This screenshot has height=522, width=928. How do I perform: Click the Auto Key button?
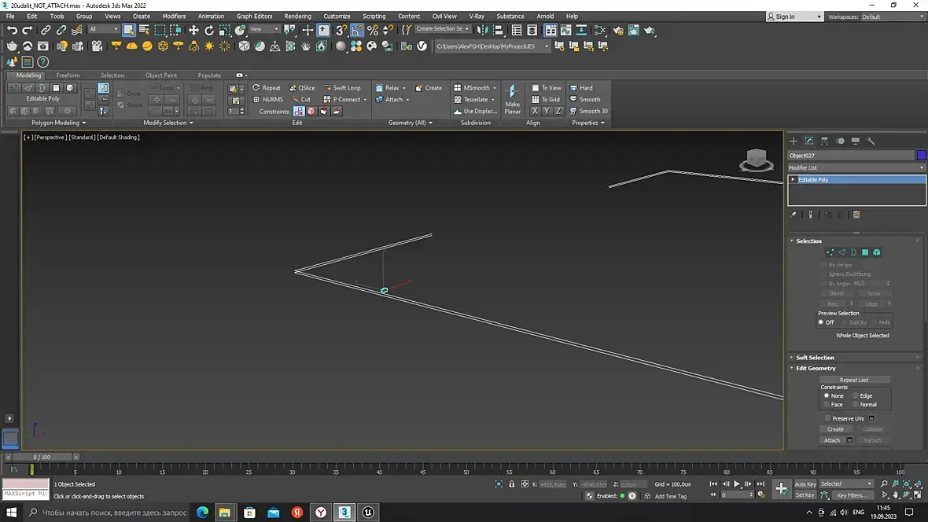[x=805, y=484]
